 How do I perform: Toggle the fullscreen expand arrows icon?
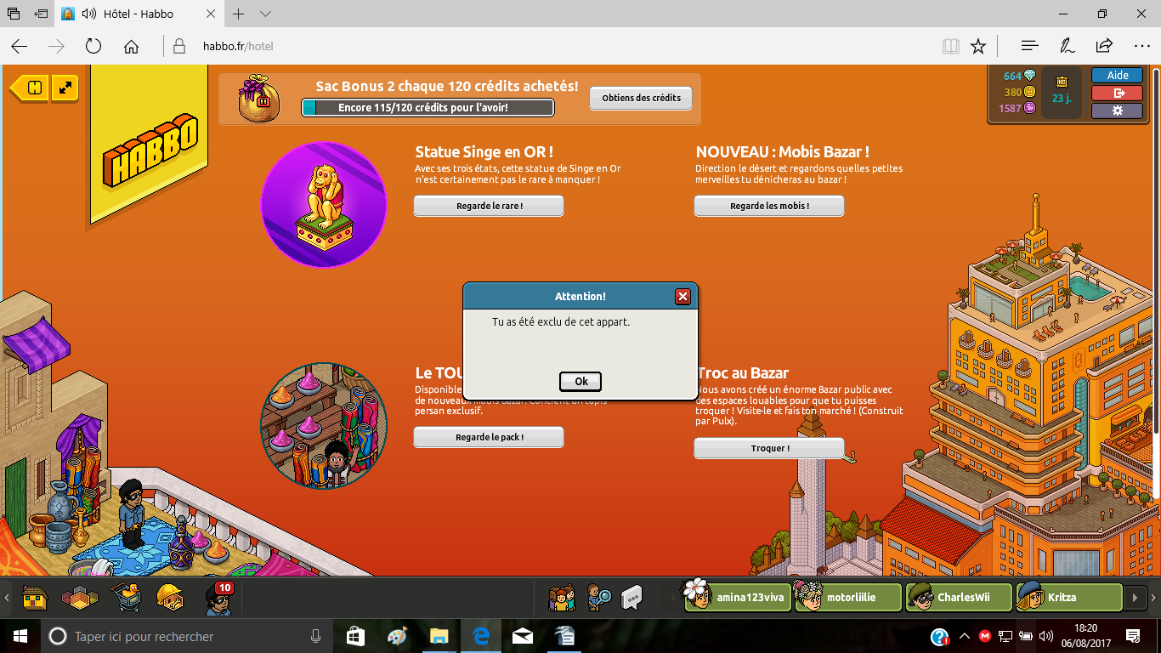tap(65, 87)
